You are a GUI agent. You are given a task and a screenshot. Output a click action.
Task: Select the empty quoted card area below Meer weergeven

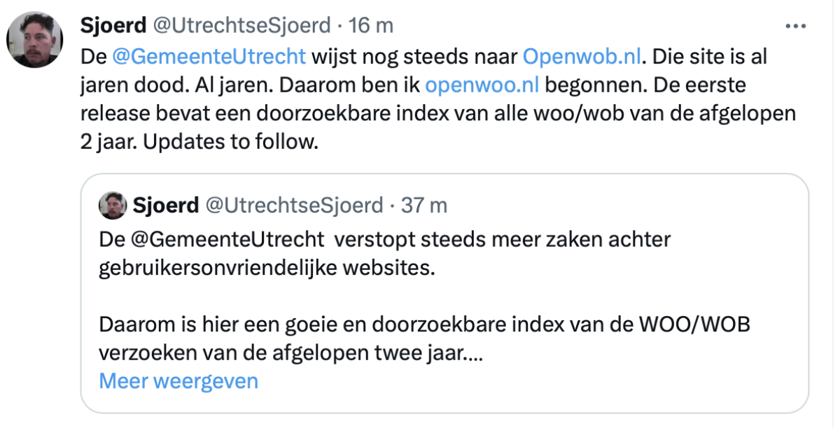444,402
